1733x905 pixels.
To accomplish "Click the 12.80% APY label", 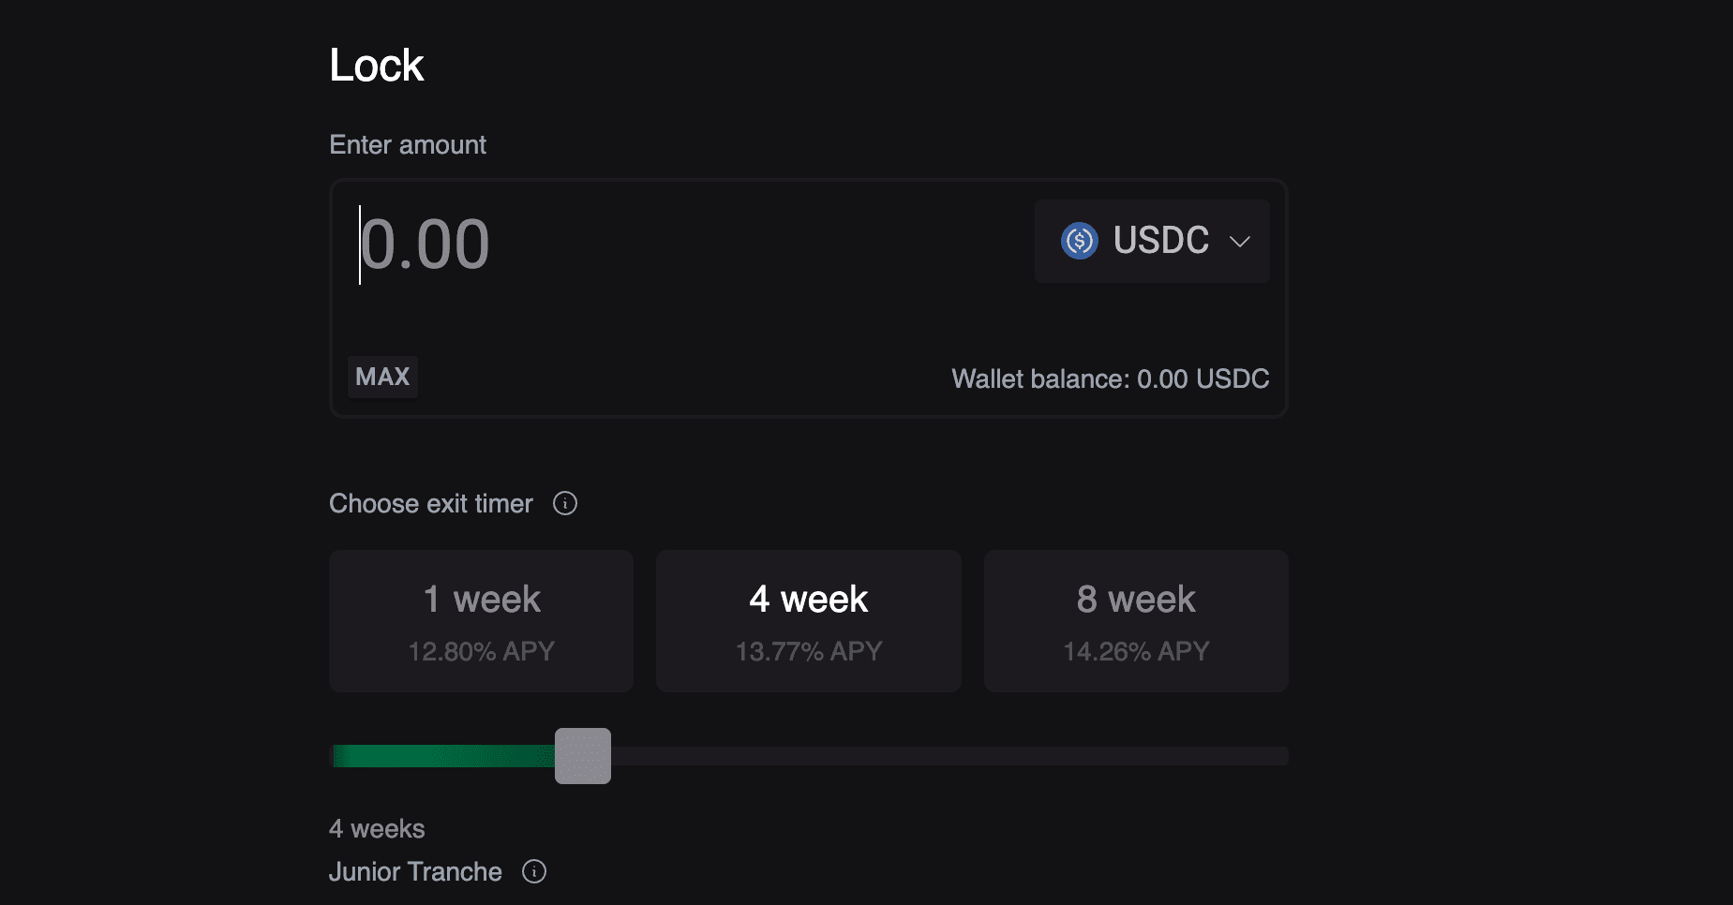I will (481, 651).
